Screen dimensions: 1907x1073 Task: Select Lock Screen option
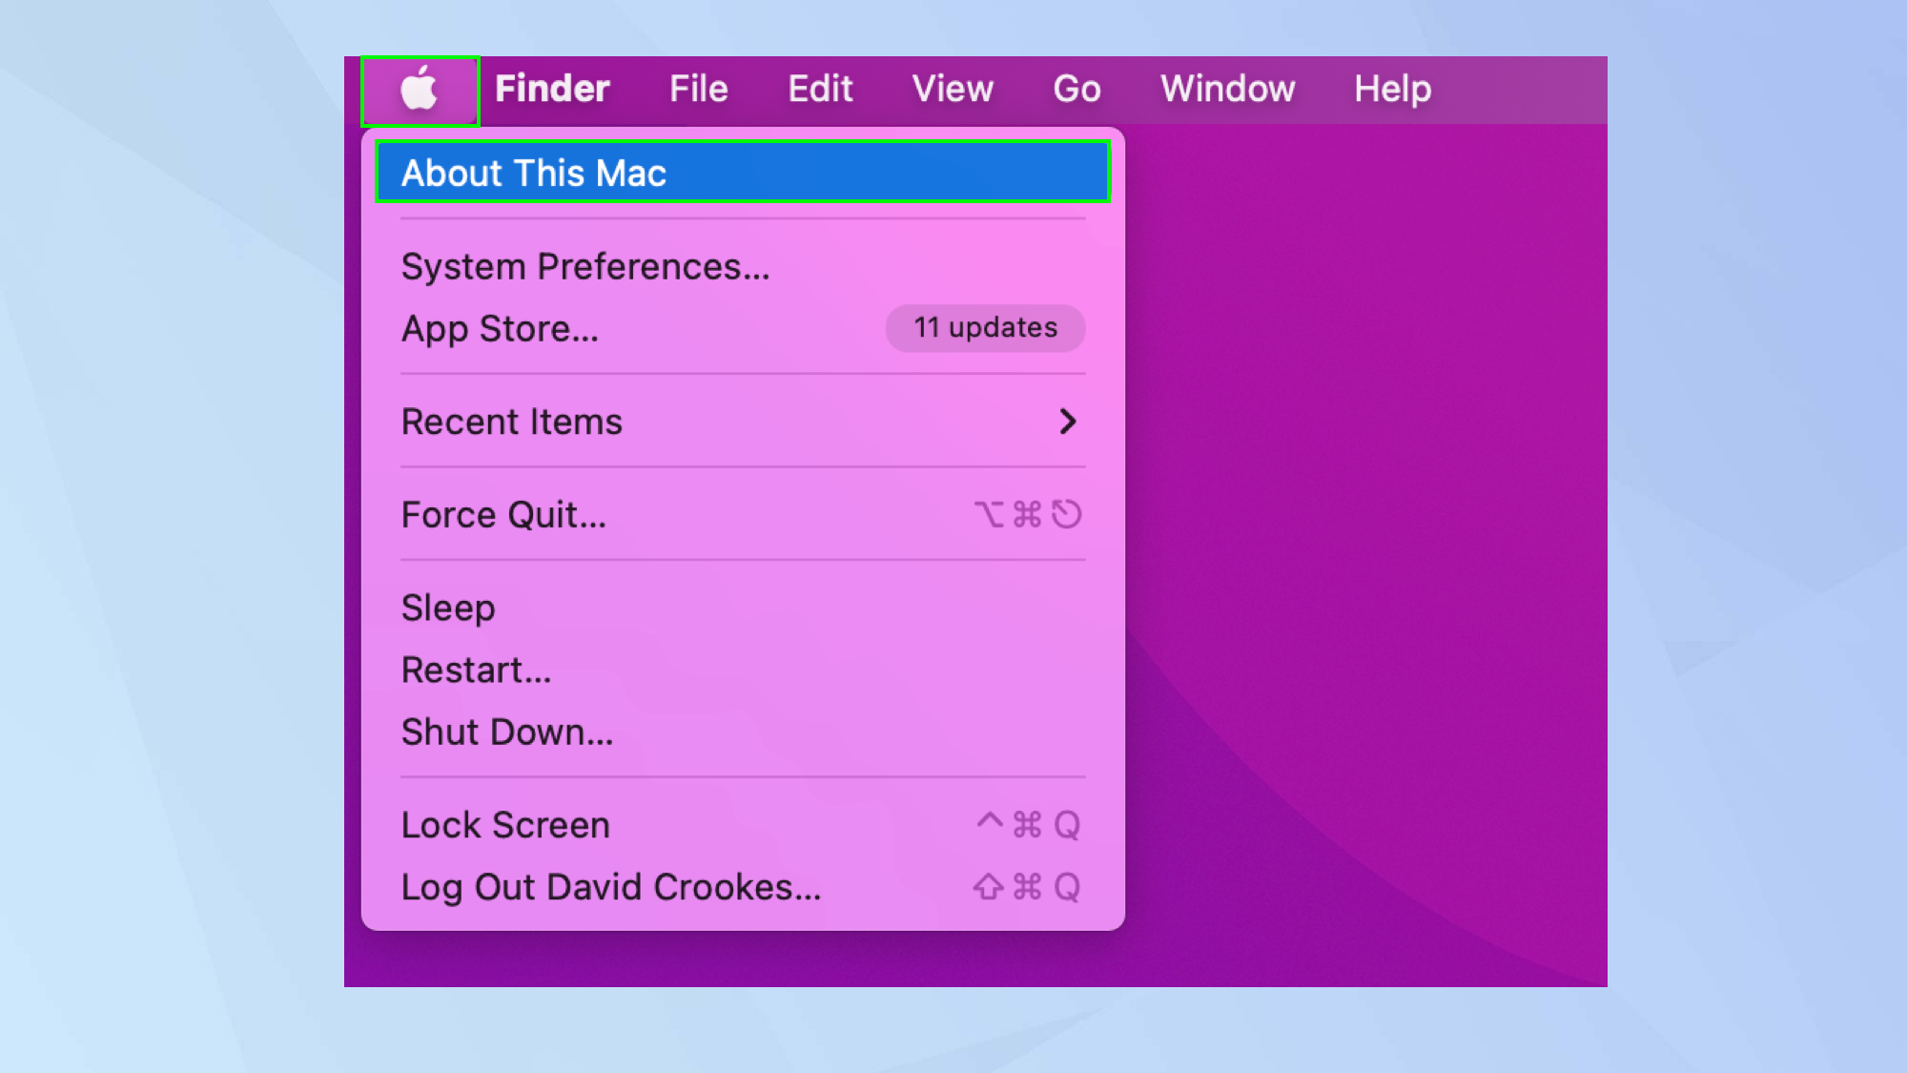click(505, 824)
